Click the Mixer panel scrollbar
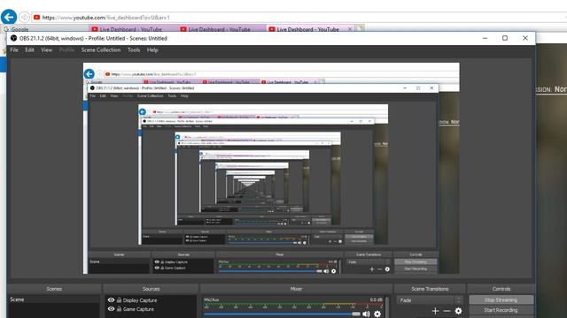This screenshot has height=318, width=567. (386, 307)
